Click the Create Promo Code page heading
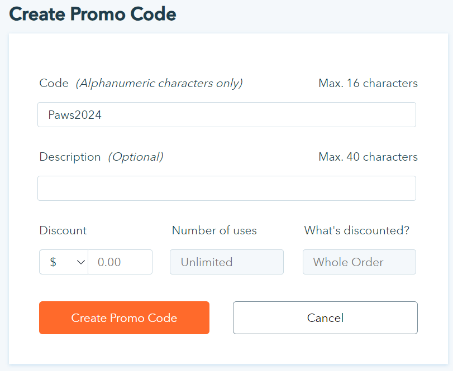The width and height of the screenshot is (453, 371). 93,14
